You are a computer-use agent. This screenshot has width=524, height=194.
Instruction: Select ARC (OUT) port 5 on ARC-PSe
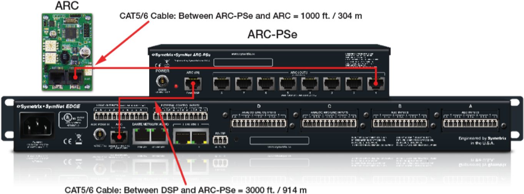(288, 84)
